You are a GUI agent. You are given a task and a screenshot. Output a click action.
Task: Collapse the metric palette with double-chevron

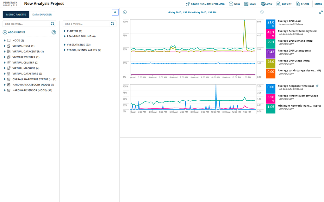click(x=115, y=12)
